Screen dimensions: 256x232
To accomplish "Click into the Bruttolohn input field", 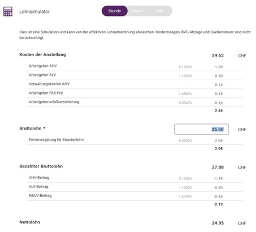I will click(201, 129).
